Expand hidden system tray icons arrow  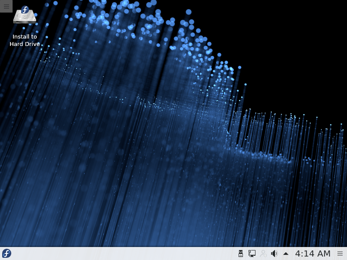[285, 253]
